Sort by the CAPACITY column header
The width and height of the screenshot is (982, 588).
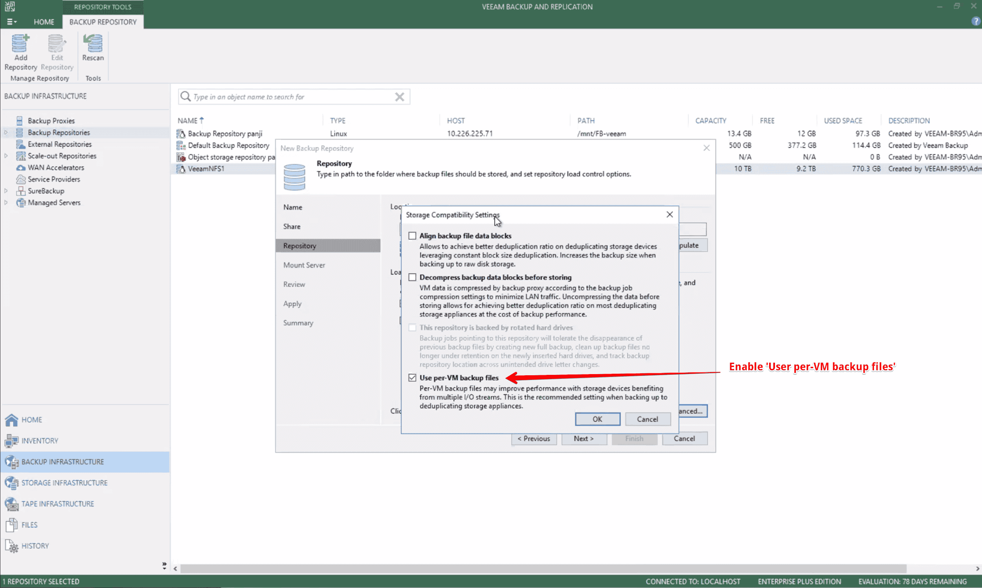coord(711,121)
